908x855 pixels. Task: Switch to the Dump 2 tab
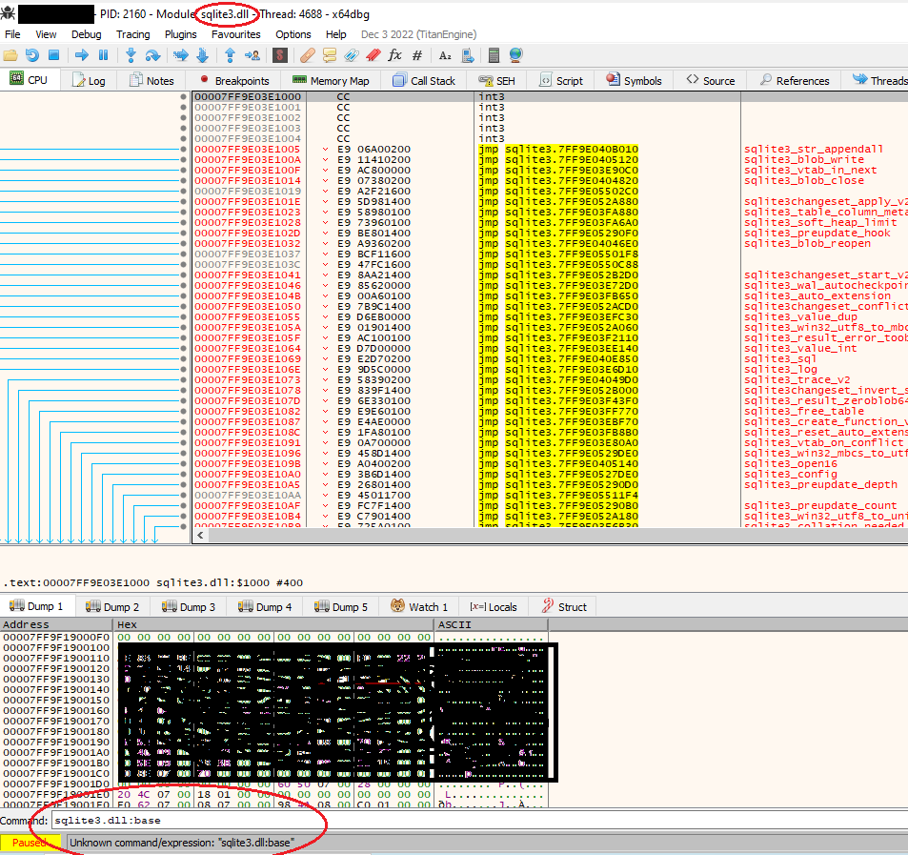click(112, 606)
